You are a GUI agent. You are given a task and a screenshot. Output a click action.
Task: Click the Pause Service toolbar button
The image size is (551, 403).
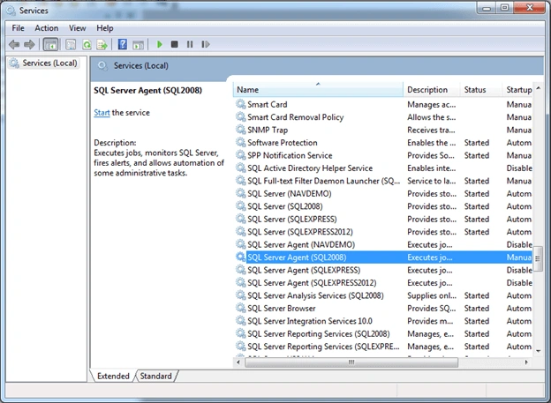[x=190, y=44]
